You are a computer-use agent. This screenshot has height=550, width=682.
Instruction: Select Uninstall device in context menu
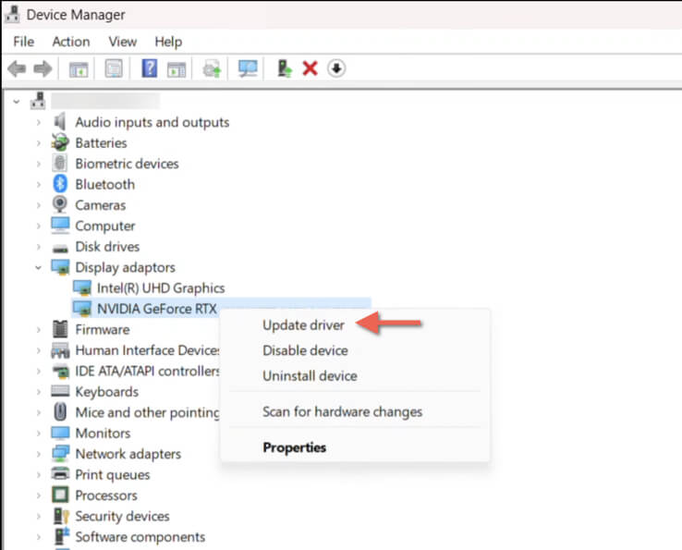click(311, 375)
